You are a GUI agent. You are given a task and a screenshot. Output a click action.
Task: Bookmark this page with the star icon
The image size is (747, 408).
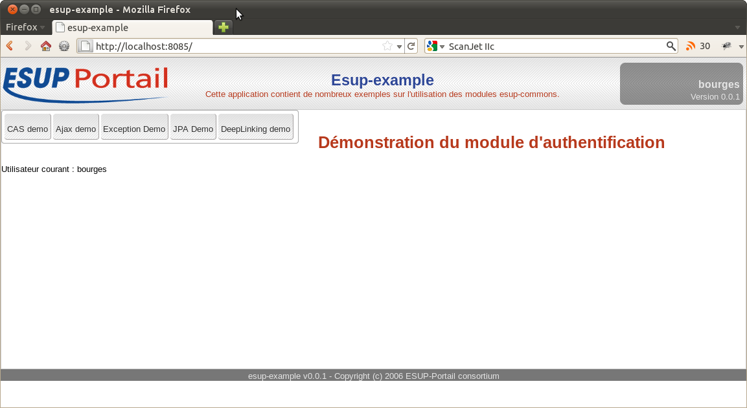tap(387, 46)
